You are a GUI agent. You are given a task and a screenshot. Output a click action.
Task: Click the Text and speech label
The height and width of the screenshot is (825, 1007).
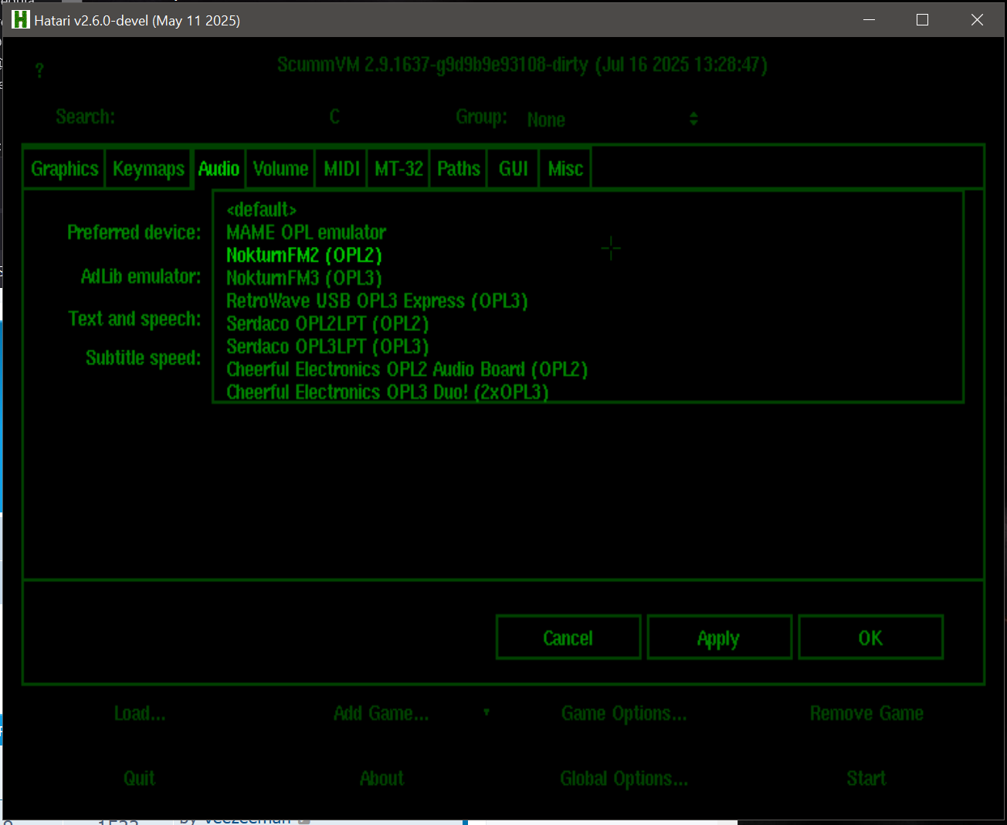coord(134,319)
